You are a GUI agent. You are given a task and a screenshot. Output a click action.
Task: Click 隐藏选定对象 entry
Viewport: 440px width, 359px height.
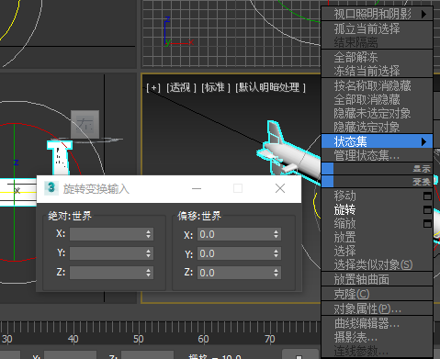click(377, 127)
